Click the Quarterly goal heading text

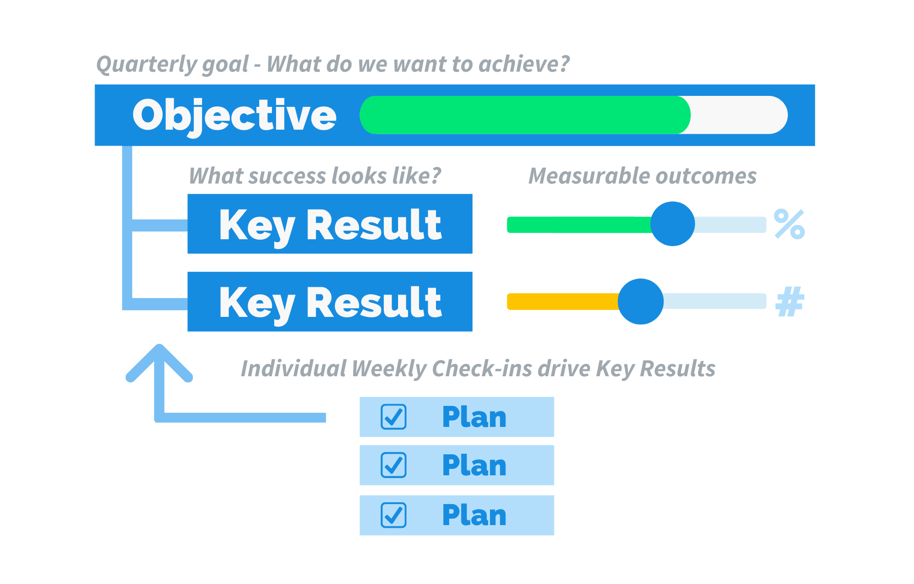click(x=333, y=64)
